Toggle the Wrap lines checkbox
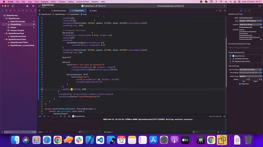Viewport: 263px width, 147px height. (x=240, y=84)
